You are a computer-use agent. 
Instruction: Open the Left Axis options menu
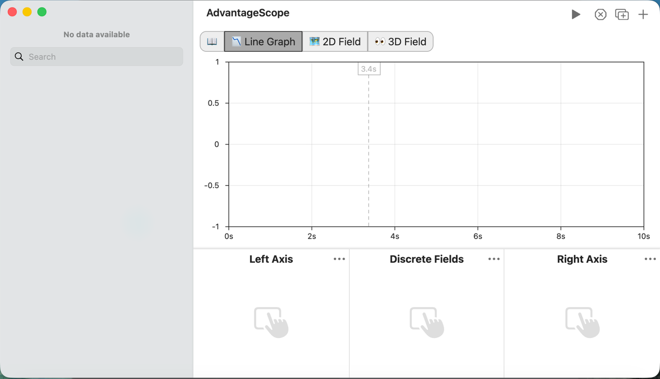pos(339,259)
